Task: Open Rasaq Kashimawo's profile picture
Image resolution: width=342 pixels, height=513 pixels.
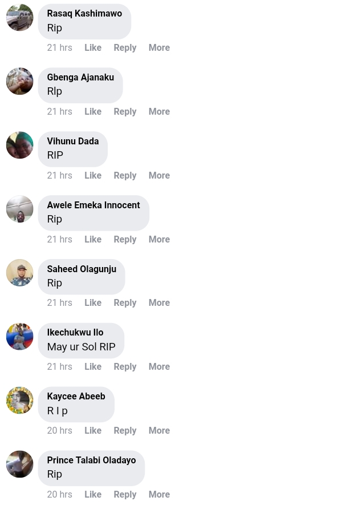Action: pos(20,17)
